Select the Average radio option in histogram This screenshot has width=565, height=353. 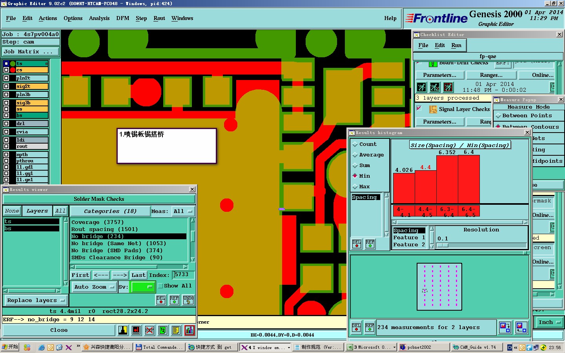coord(355,155)
